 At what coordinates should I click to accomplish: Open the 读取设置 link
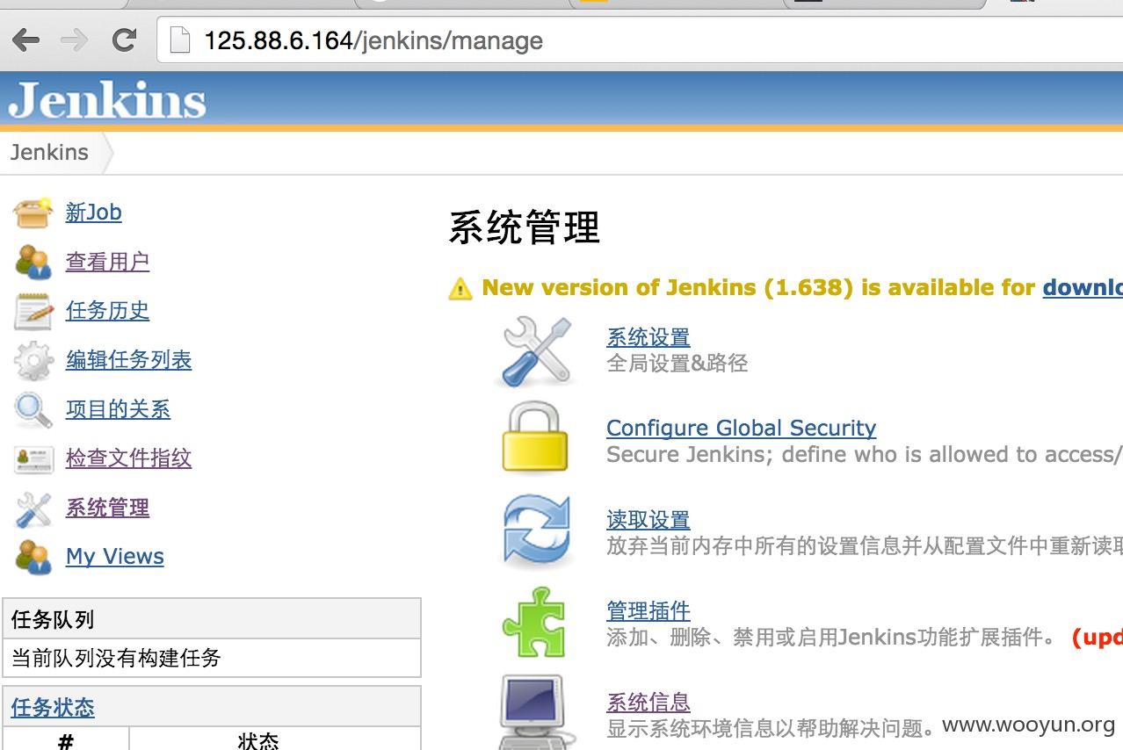pos(648,520)
